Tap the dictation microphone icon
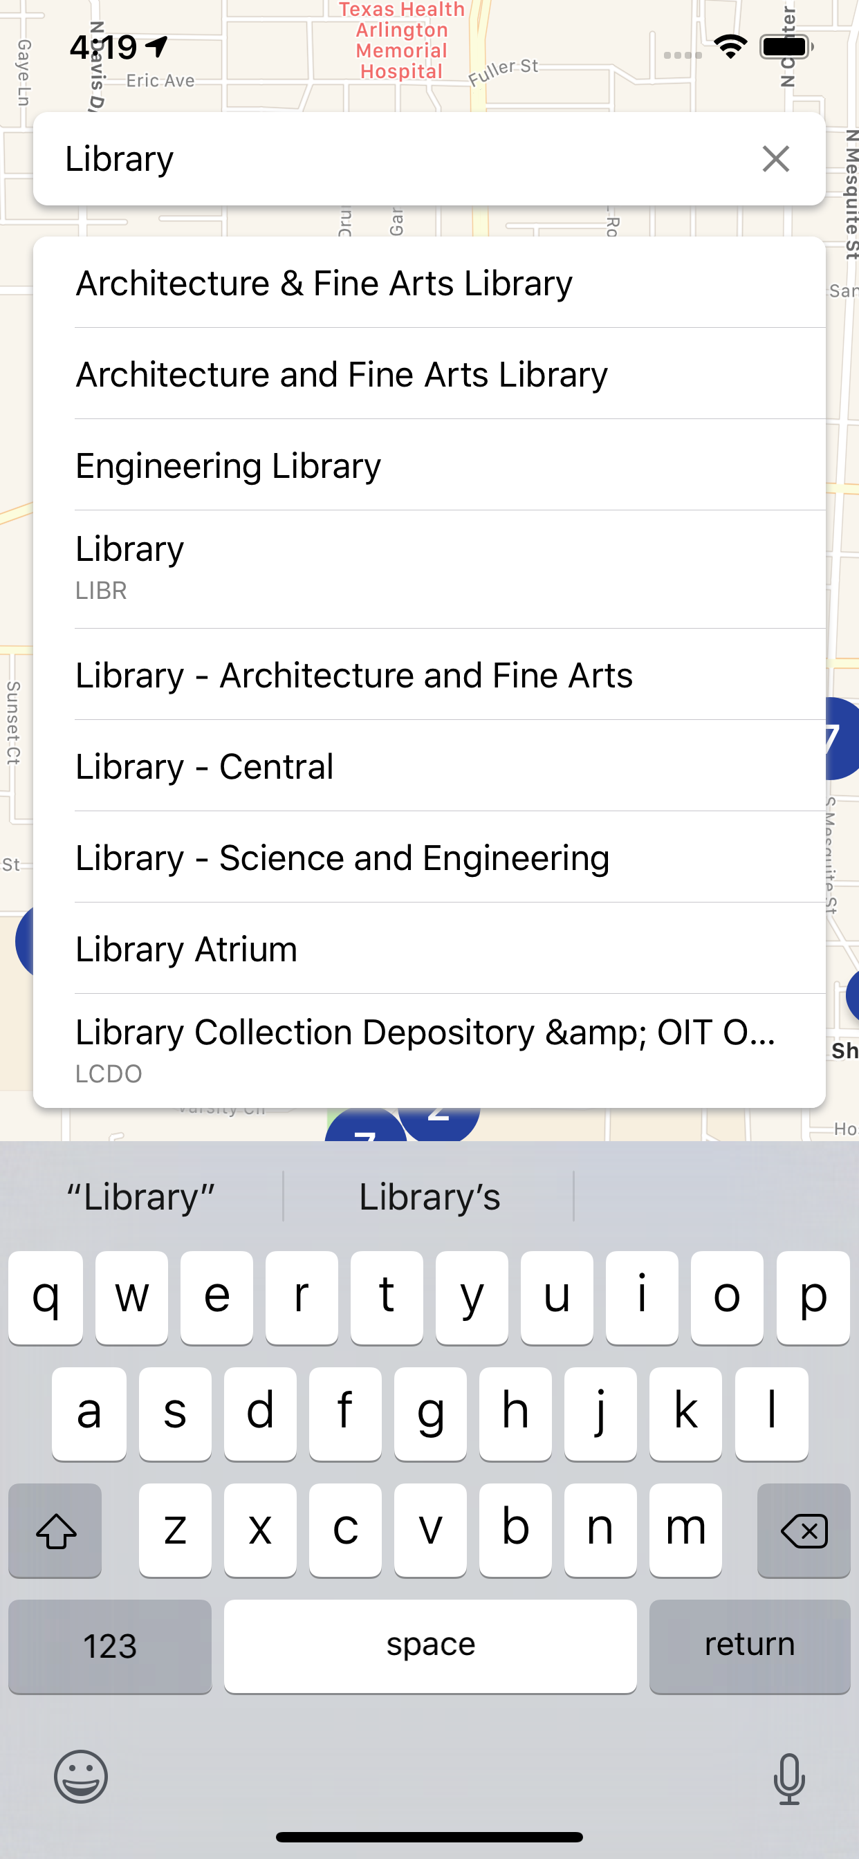 pos(789,1778)
